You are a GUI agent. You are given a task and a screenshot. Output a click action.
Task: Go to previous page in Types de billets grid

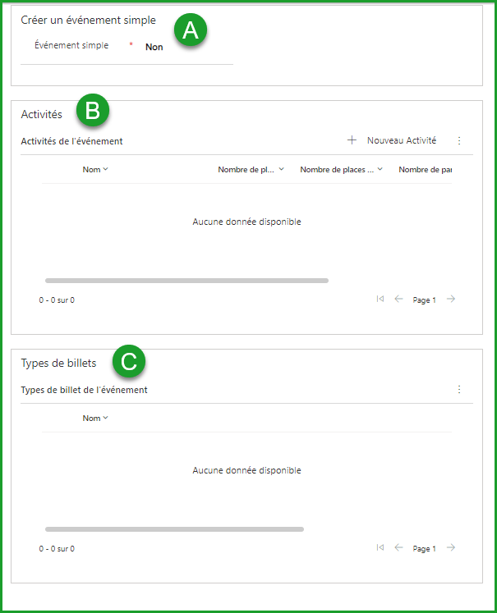coord(399,548)
